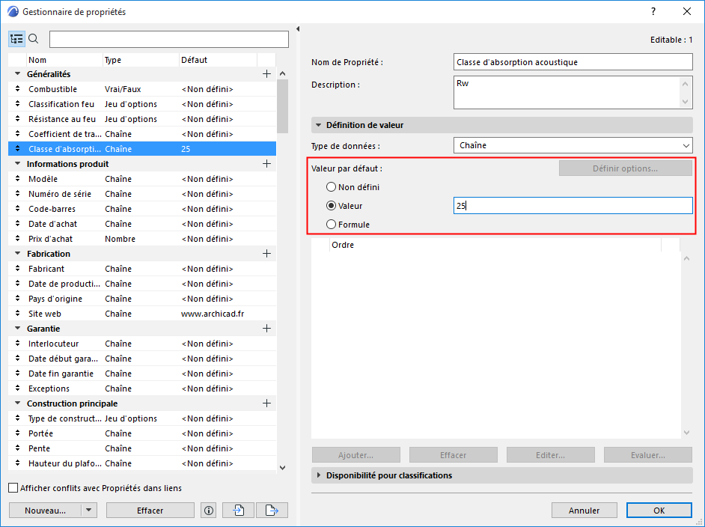Select the Date début gara... property
The height and width of the screenshot is (527, 705).
tap(142, 359)
